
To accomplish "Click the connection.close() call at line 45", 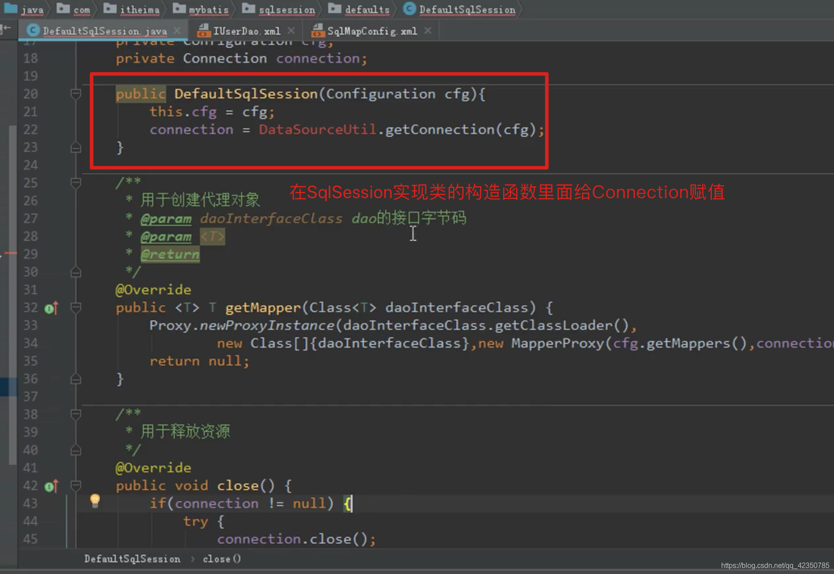I will point(296,539).
